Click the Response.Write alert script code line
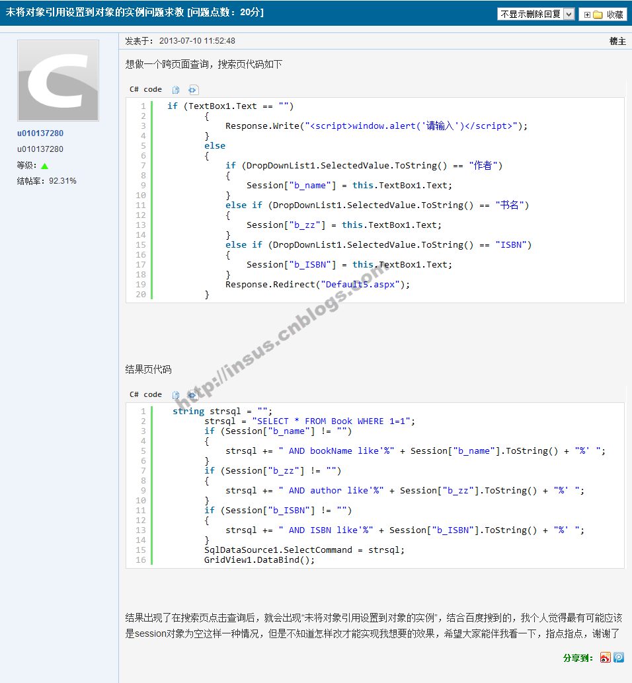The height and width of the screenshot is (683, 632). [x=376, y=126]
